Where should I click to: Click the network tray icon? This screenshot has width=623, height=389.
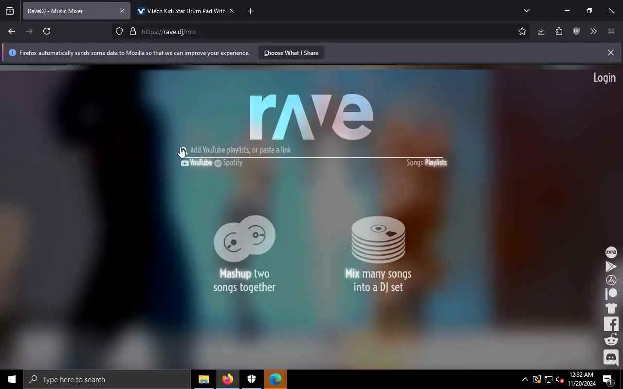pos(548,379)
